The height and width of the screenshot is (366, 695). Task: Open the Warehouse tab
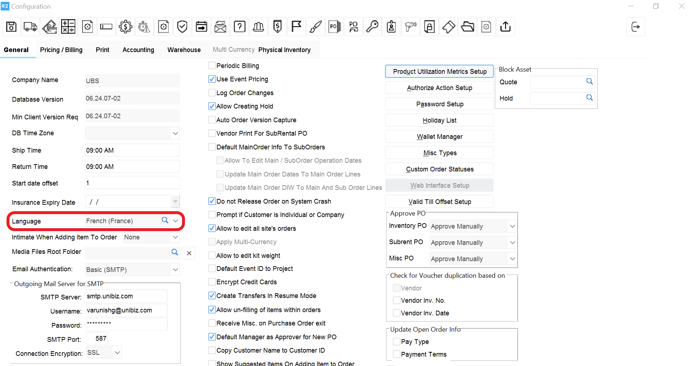(x=184, y=50)
